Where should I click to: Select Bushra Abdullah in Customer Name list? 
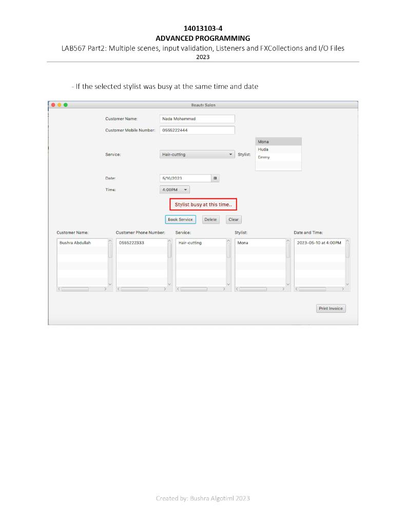[x=83, y=242]
